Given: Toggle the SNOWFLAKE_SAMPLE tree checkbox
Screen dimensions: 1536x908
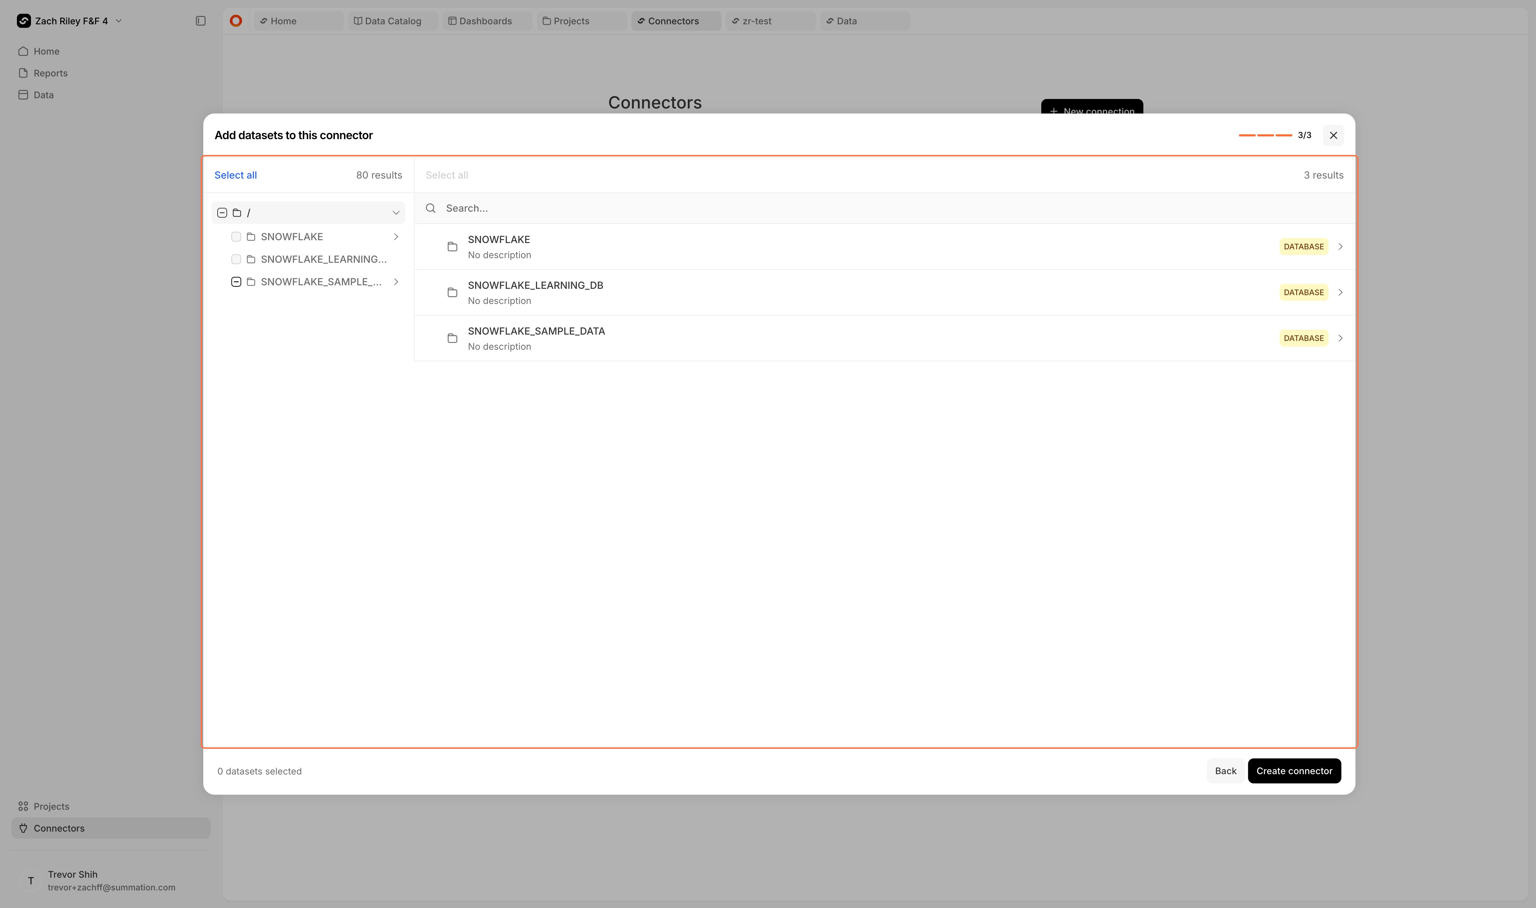Looking at the screenshot, I should [x=236, y=282].
